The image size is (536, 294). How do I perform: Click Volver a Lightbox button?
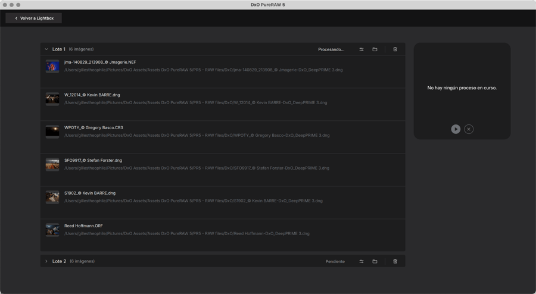click(34, 18)
